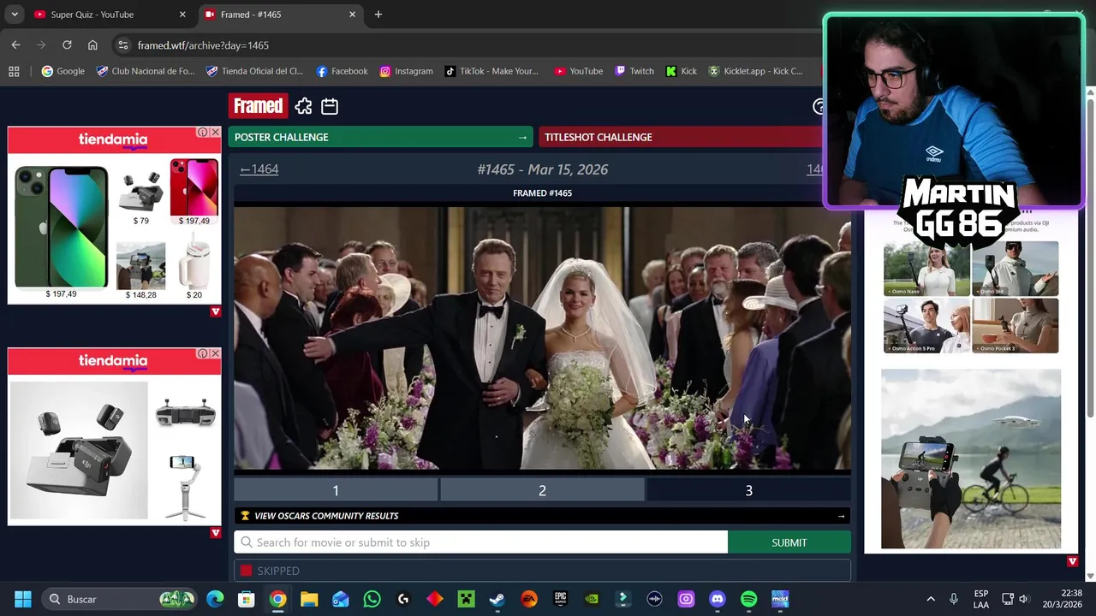Image resolution: width=1096 pixels, height=616 pixels.
Task: Open Discord from taskbar
Action: pyautogui.click(x=718, y=599)
